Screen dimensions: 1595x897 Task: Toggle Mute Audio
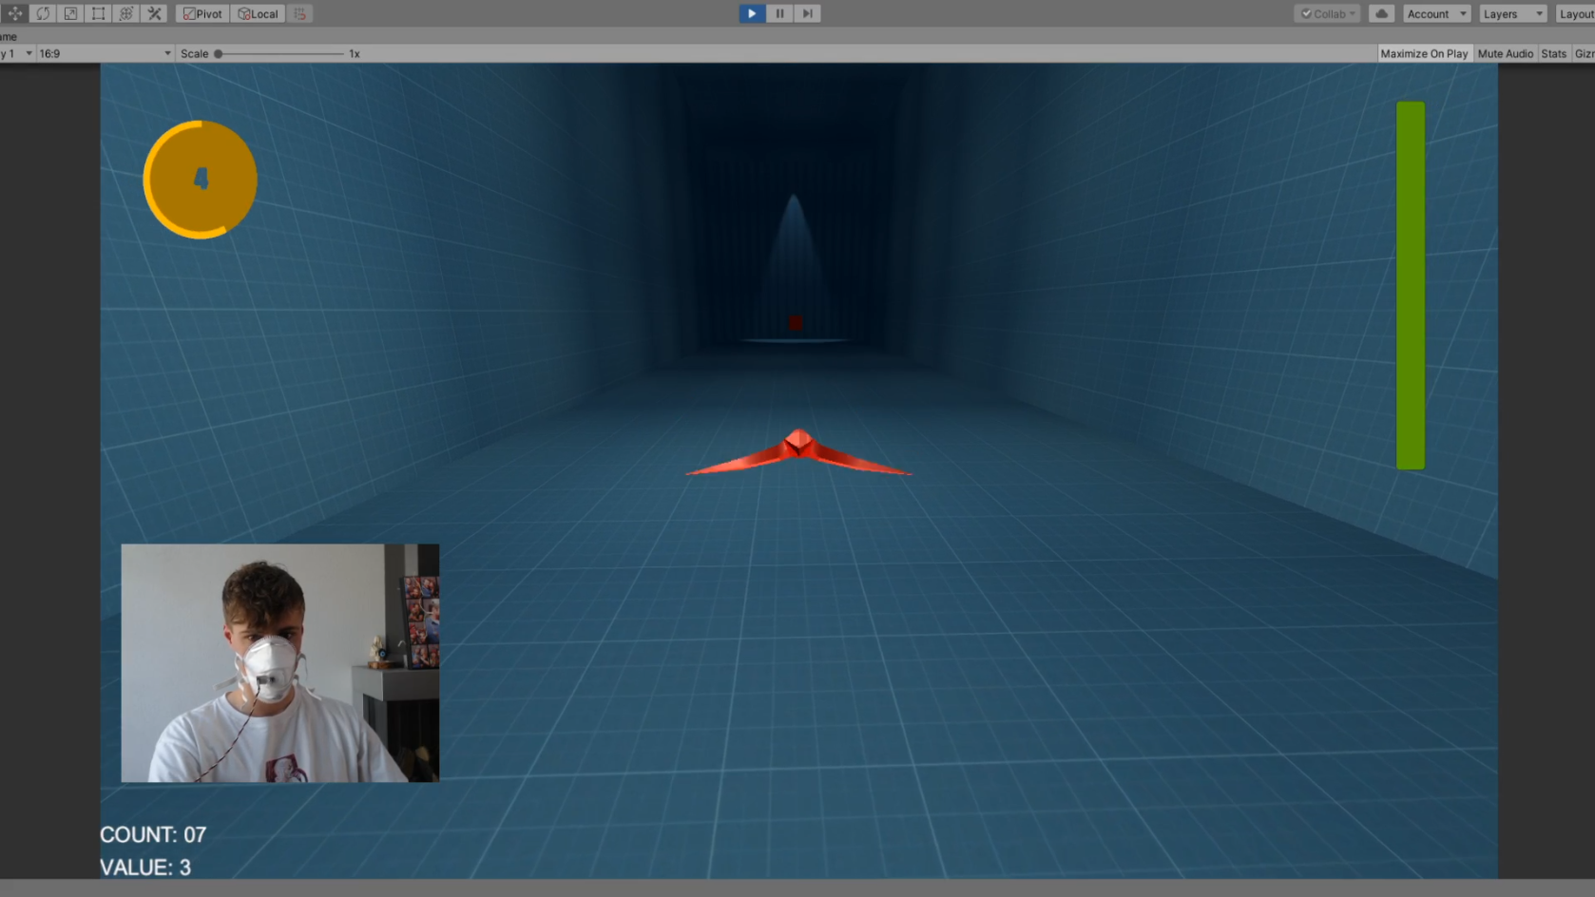point(1505,53)
